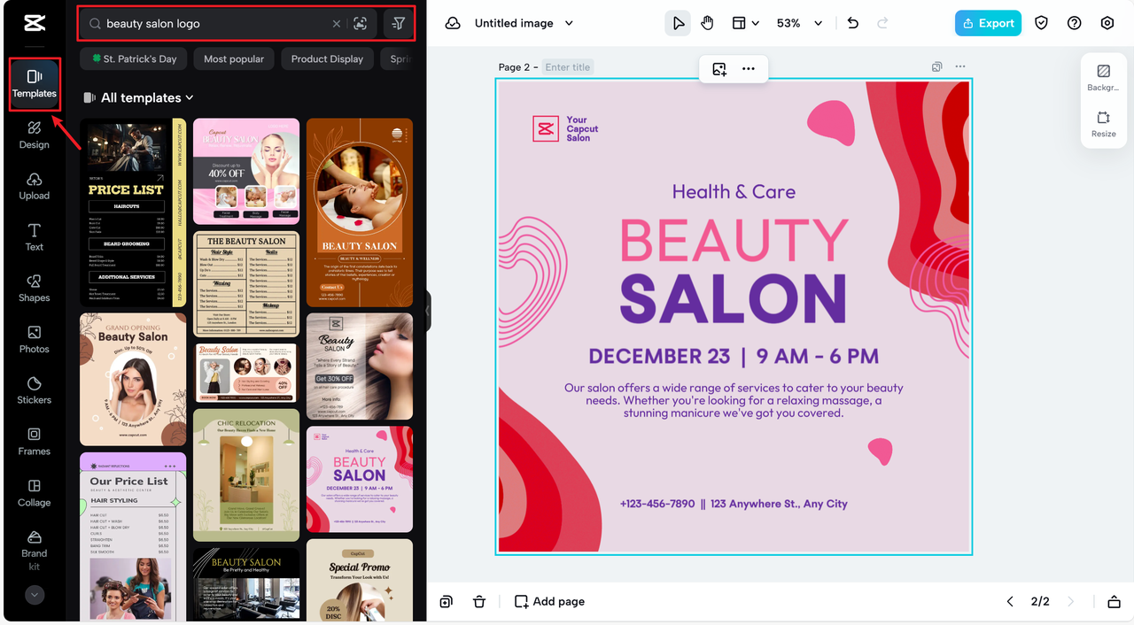Select the St. Patrick's Day tag

click(x=133, y=58)
